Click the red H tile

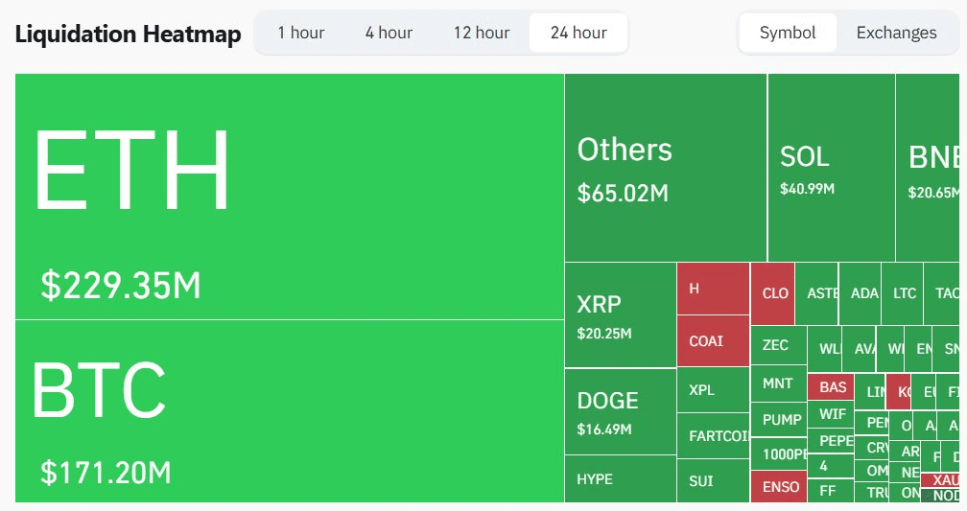(713, 289)
